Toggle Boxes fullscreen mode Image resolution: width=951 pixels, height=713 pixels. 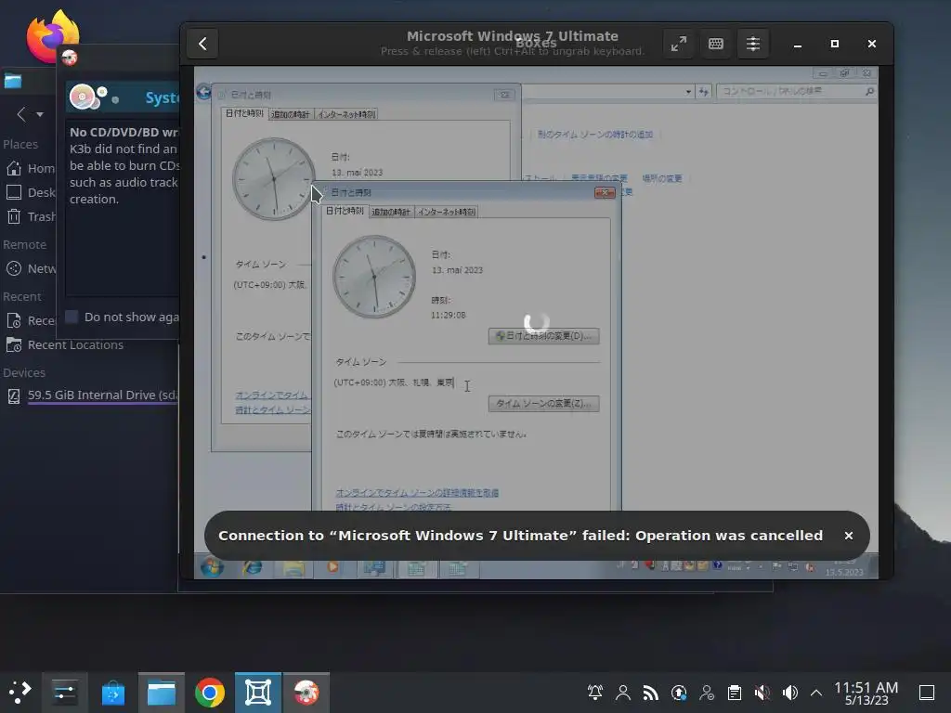[x=679, y=44]
